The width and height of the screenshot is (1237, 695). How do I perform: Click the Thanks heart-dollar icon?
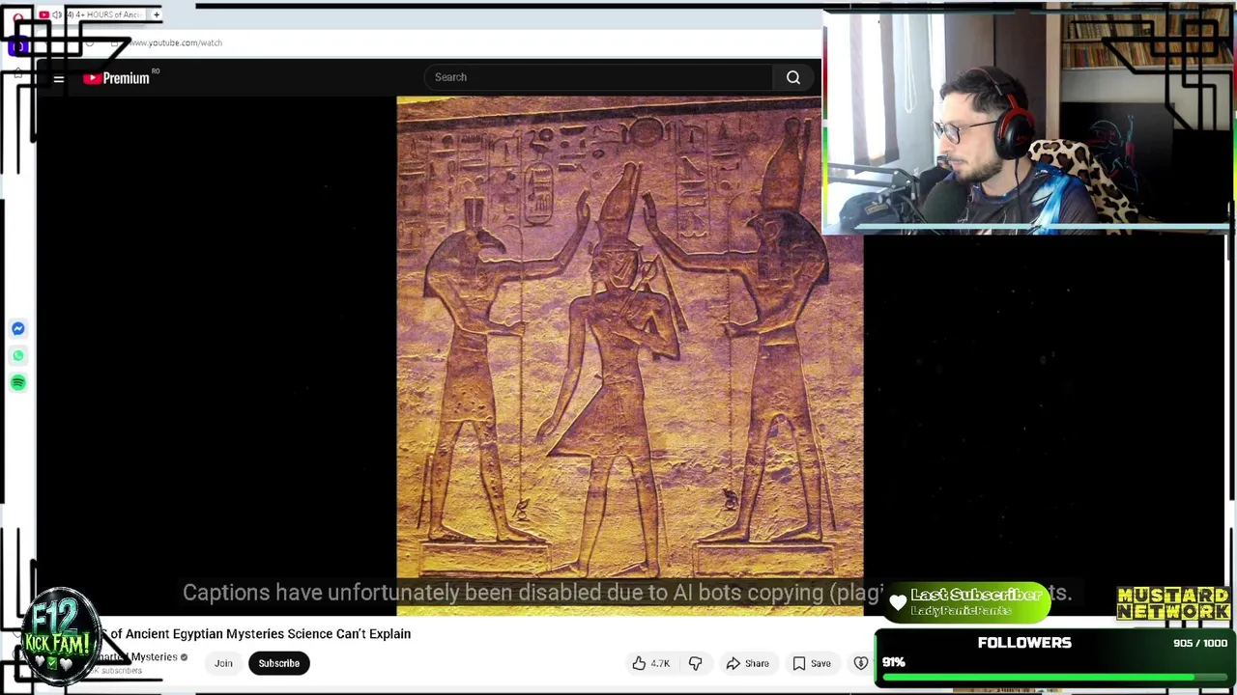click(x=861, y=663)
